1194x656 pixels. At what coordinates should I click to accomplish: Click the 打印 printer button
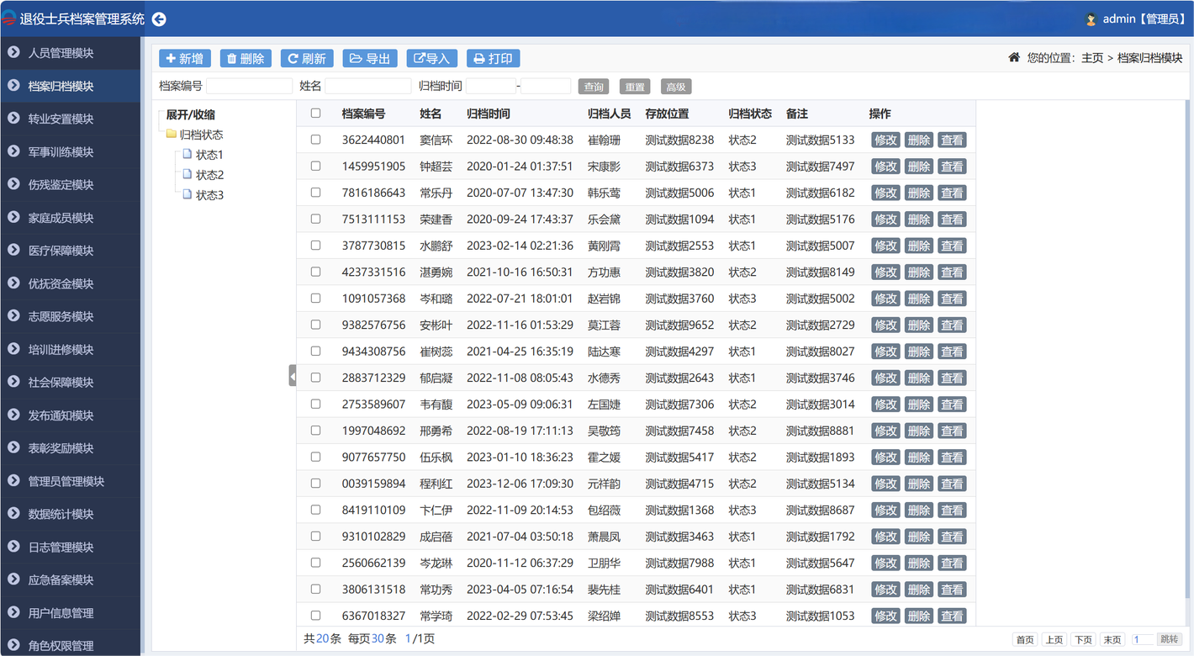(493, 58)
